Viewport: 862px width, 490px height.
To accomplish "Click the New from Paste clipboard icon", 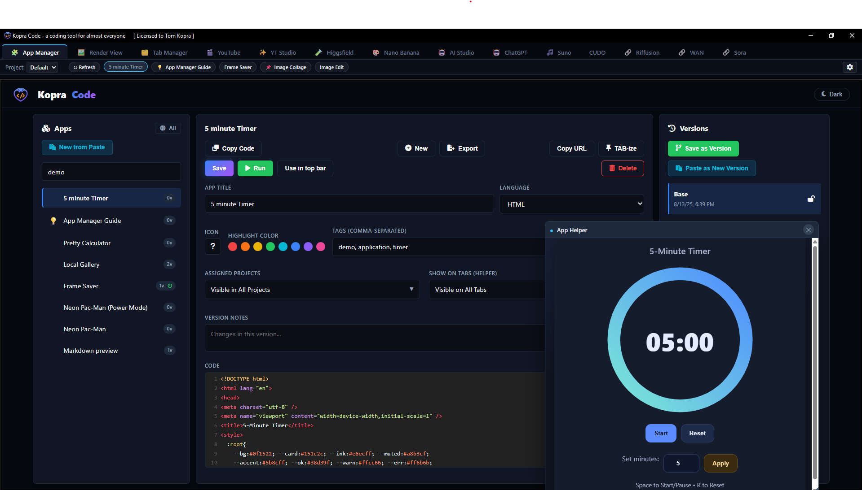I will [x=53, y=147].
